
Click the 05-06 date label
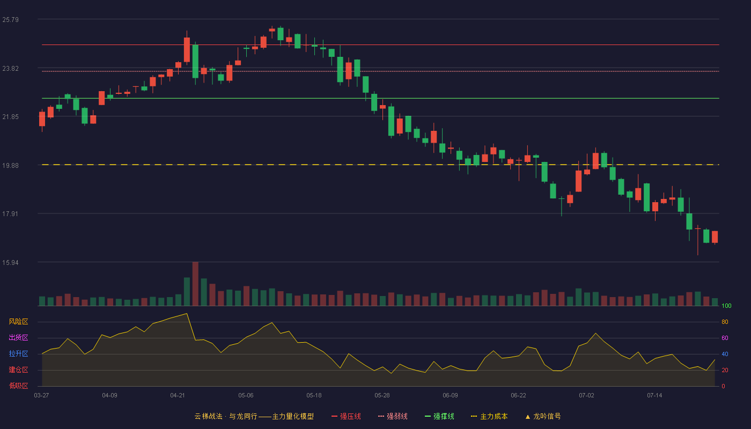246,395
